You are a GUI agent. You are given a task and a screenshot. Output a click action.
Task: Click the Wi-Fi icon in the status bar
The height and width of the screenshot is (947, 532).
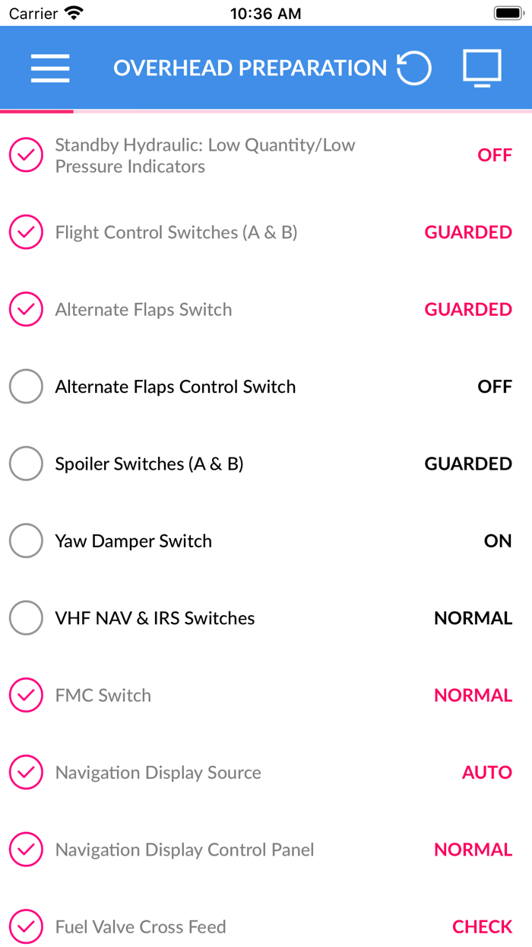coord(71,11)
